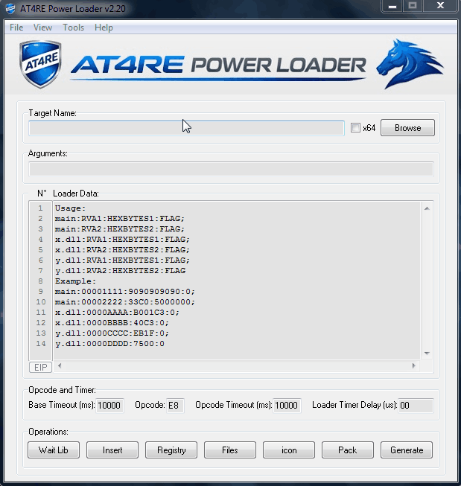461x486 pixels.
Task: Click the icon operation button
Action: pos(289,450)
